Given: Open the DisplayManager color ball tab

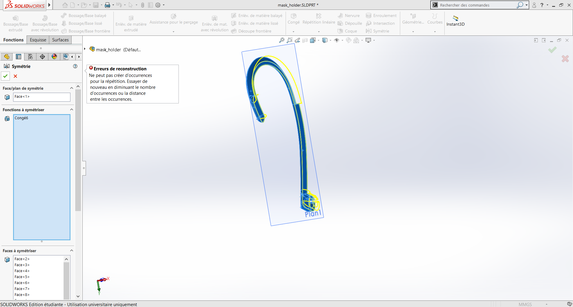Looking at the screenshot, I should pos(54,57).
